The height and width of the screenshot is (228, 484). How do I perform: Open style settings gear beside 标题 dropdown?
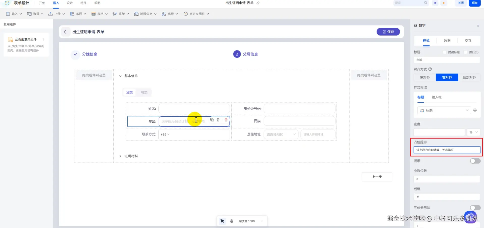(475, 110)
